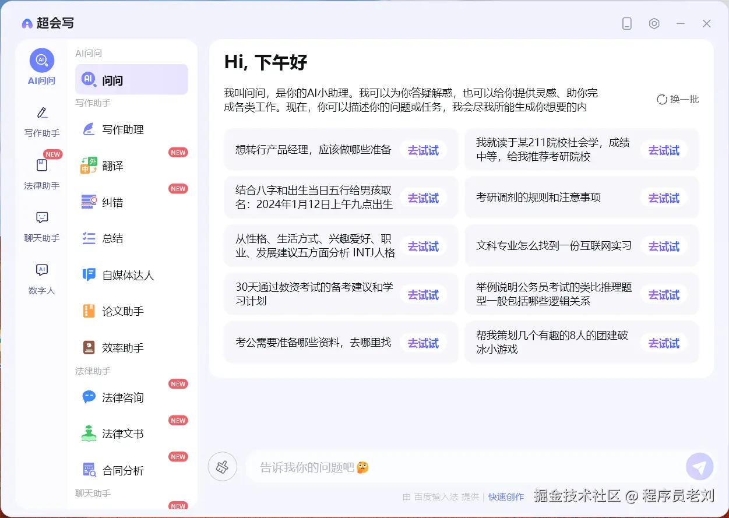Image resolution: width=729 pixels, height=518 pixels.
Task: Click 去试试 next to the INTJ personality prompt
Action: (x=423, y=246)
